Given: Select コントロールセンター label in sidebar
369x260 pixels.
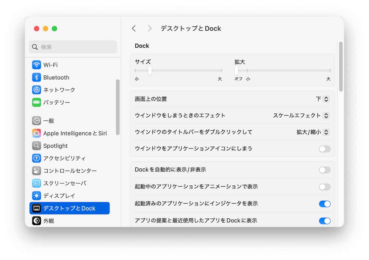Looking at the screenshot, I should [x=70, y=171].
